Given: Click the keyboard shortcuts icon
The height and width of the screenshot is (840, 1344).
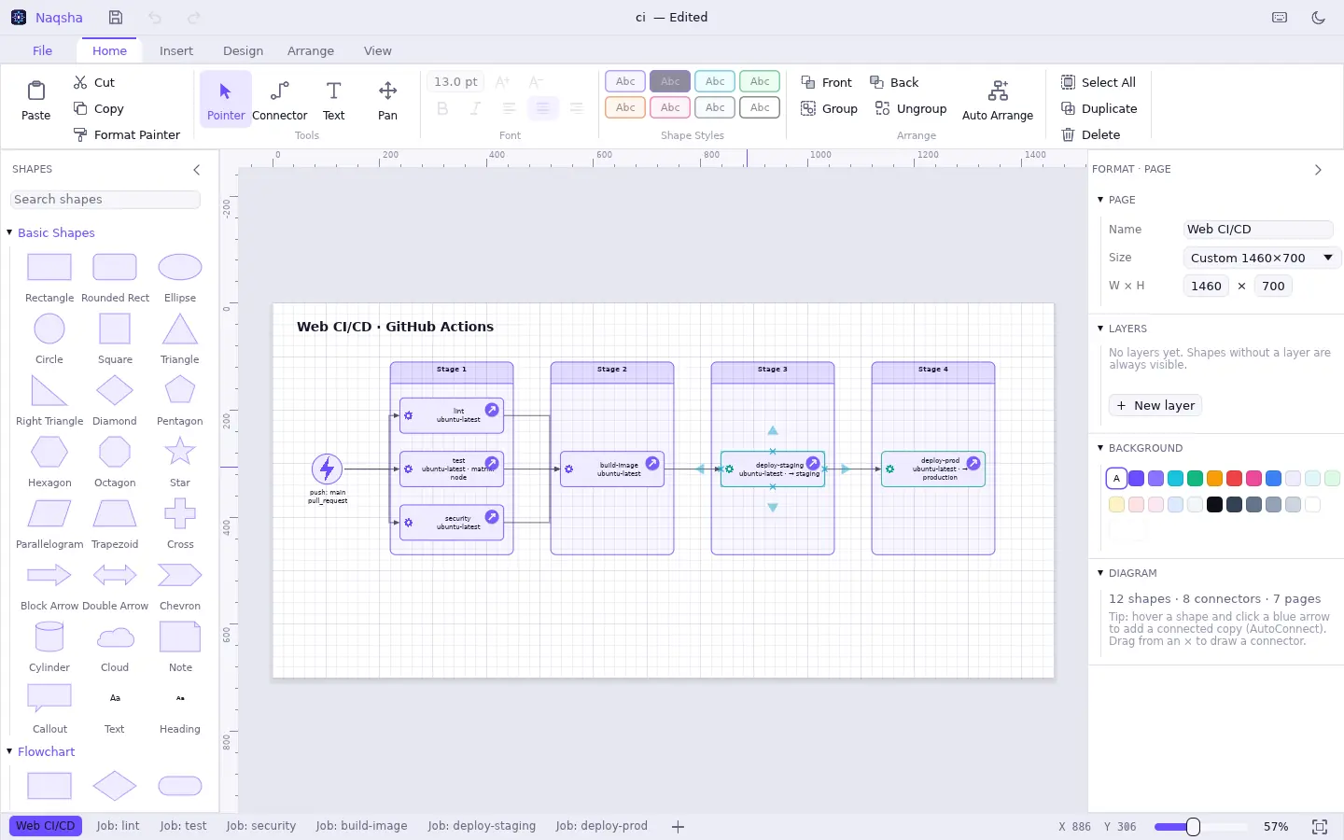Looking at the screenshot, I should pyautogui.click(x=1280, y=18).
